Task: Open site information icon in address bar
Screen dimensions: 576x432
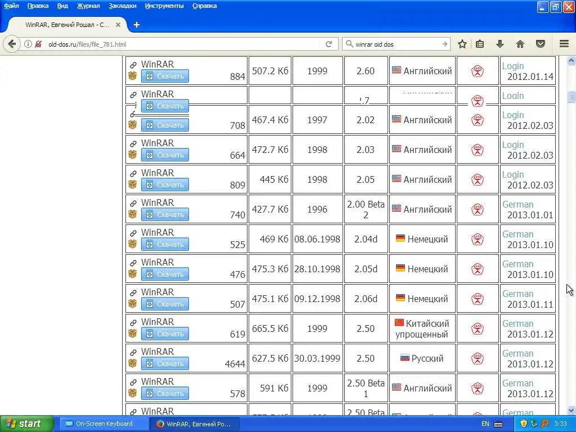Action: coord(28,44)
